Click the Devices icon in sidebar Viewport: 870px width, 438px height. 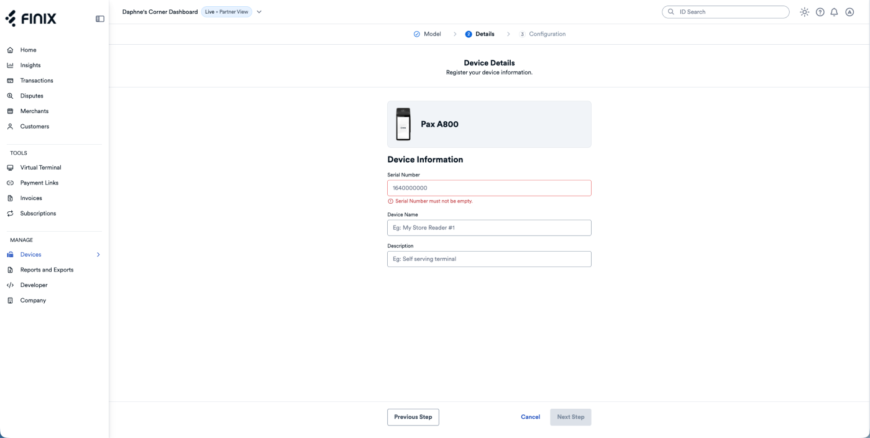coord(10,255)
